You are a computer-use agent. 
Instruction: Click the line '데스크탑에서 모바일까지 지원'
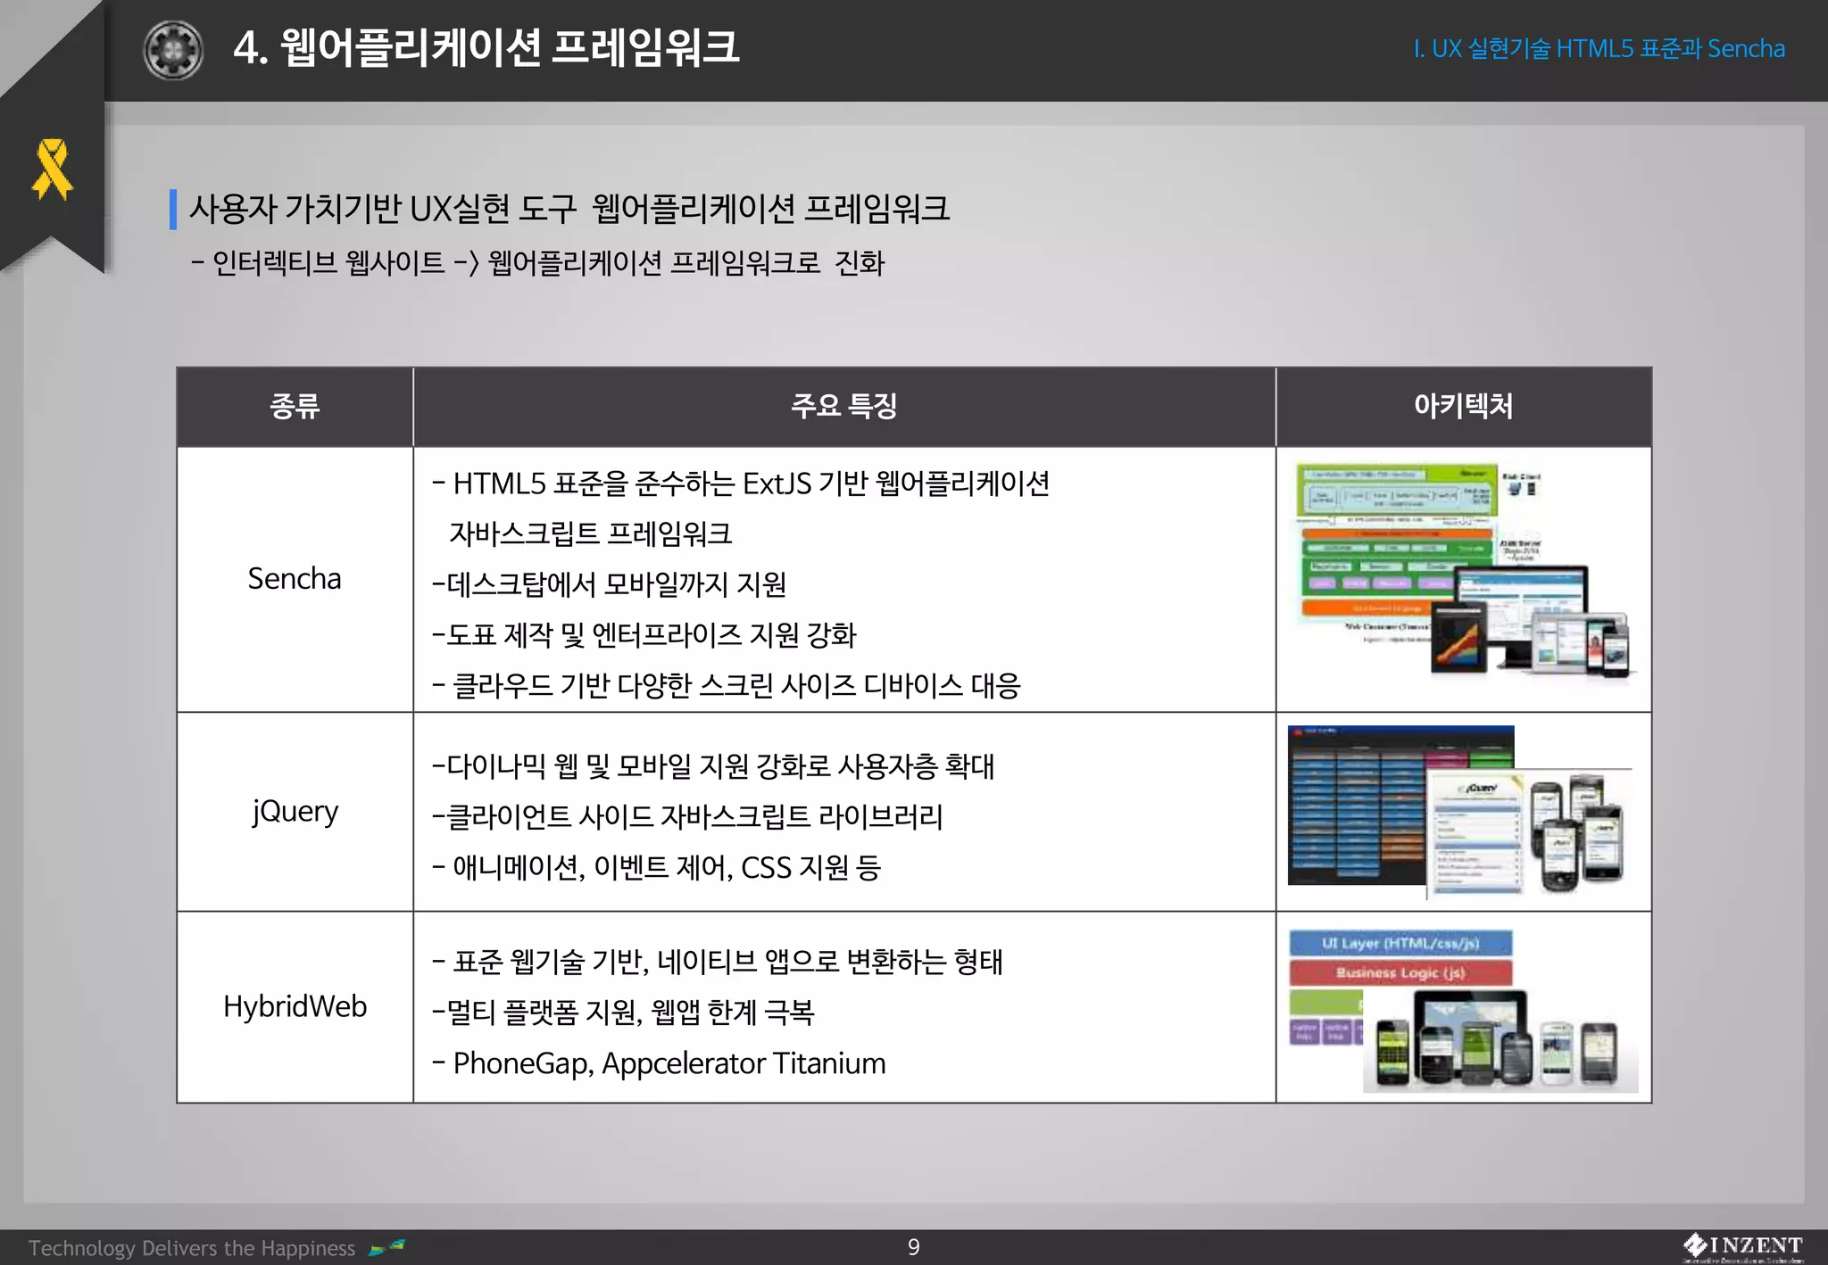(x=609, y=584)
